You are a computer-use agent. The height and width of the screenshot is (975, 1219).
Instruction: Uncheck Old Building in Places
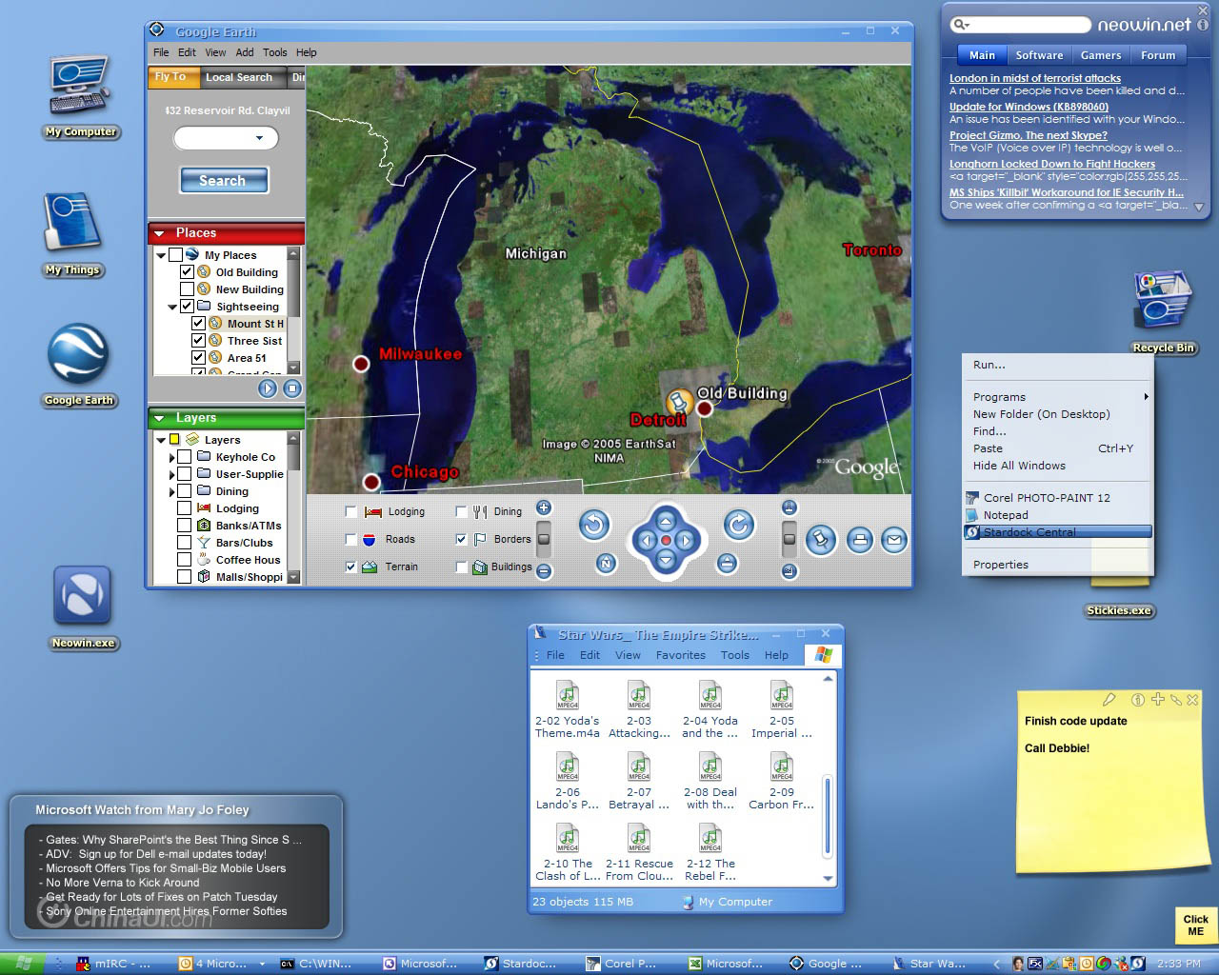pyautogui.click(x=187, y=272)
